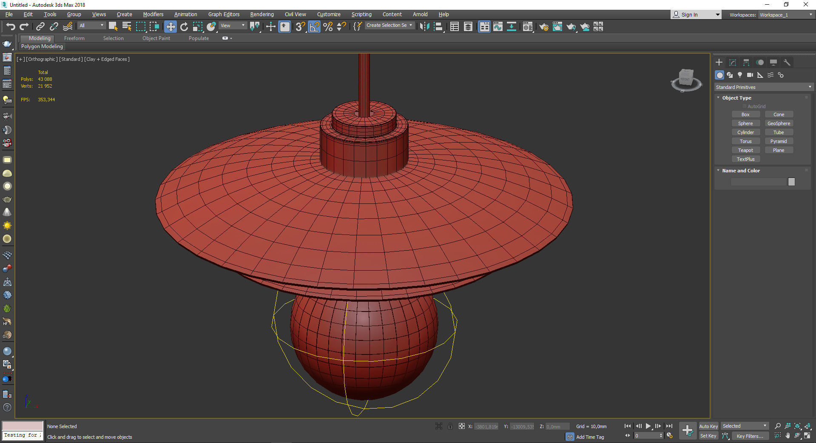The height and width of the screenshot is (443, 816).
Task: Open the selection filter All dropdown
Action: click(x=91, y=26)
